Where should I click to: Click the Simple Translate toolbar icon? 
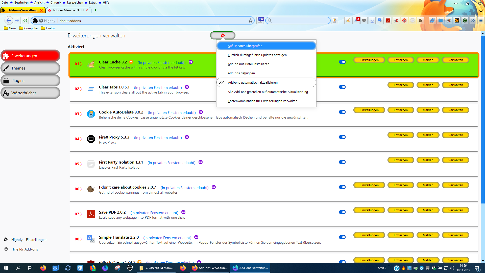tap(380, 21)
